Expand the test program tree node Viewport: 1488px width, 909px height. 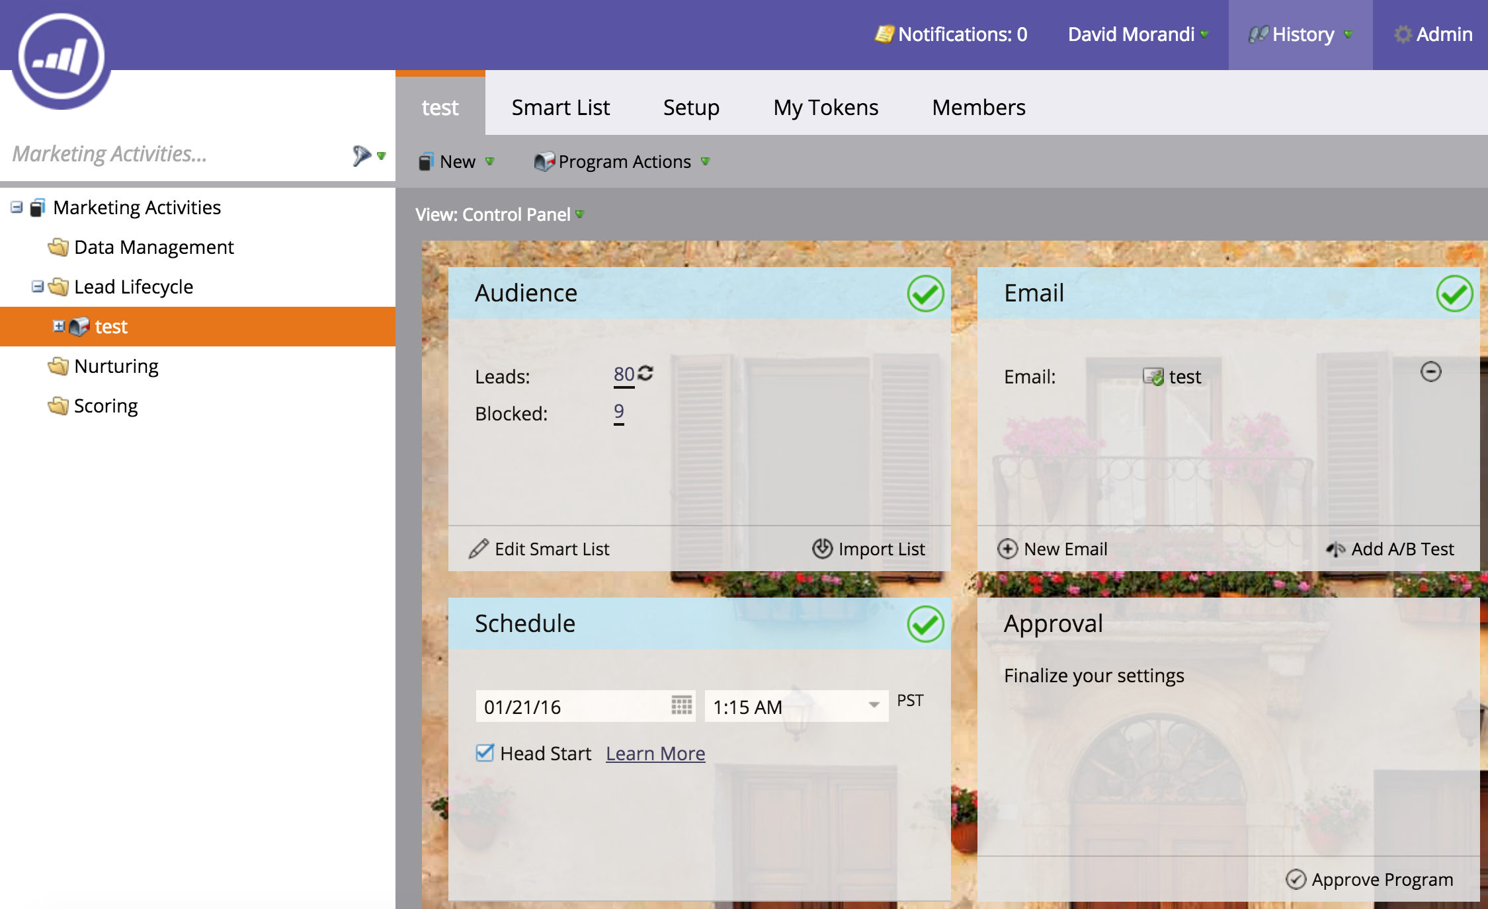pyautogui.click(x=58, y=326)
